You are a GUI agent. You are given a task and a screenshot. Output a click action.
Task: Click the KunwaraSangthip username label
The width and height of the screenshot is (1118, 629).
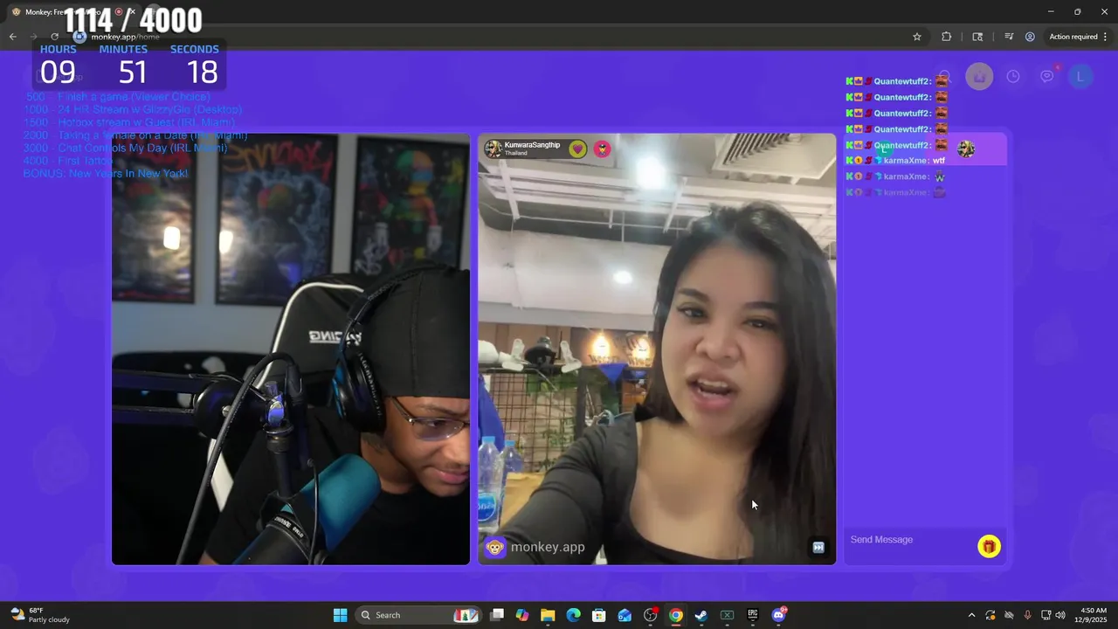(x=532, y=145)
